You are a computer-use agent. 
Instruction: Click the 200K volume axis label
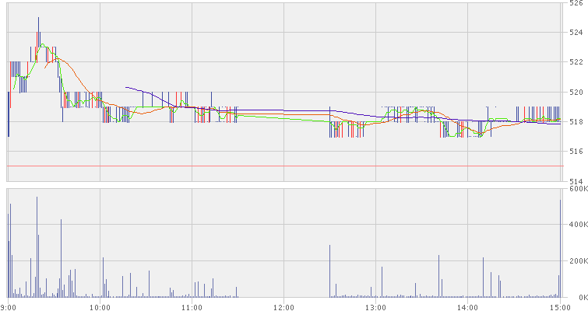pyautogui.click(x=577, y=261)
